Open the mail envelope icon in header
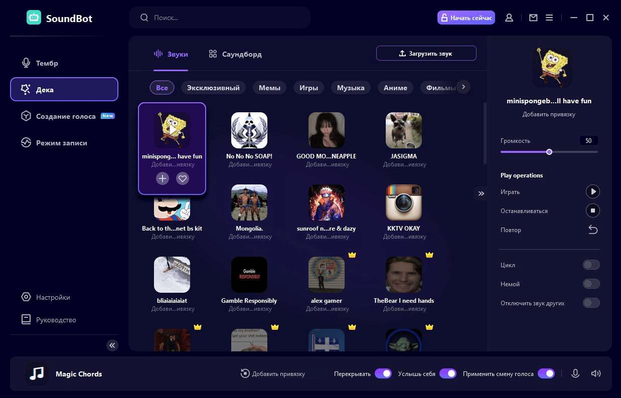621x398 pixels. pos(533,18)
